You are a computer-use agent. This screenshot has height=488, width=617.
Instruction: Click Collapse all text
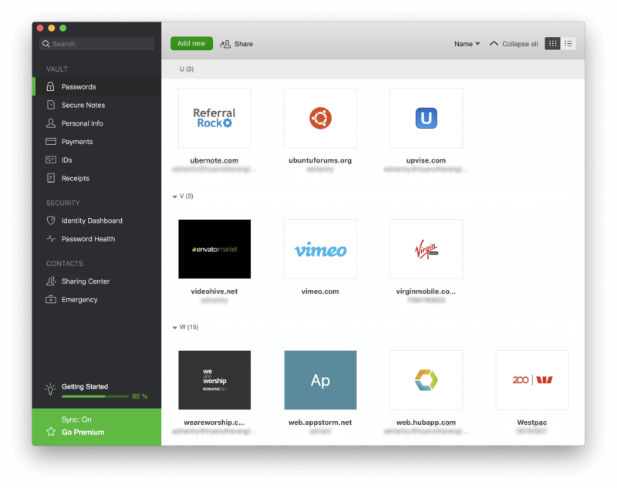520,44
